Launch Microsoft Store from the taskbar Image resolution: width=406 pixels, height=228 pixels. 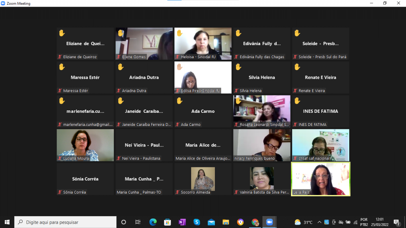click(x=167, y=222)
